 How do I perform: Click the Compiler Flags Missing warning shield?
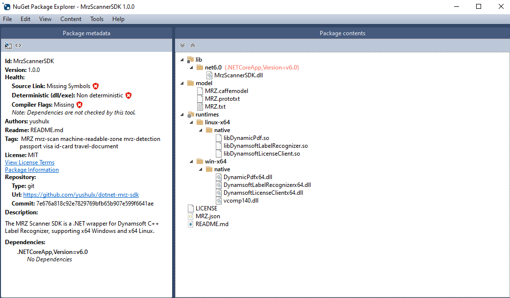[79, 105]
